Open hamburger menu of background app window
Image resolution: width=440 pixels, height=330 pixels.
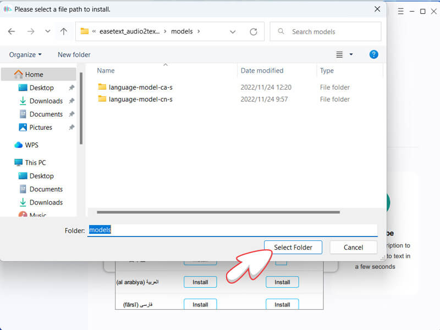(x=401, y=11)
